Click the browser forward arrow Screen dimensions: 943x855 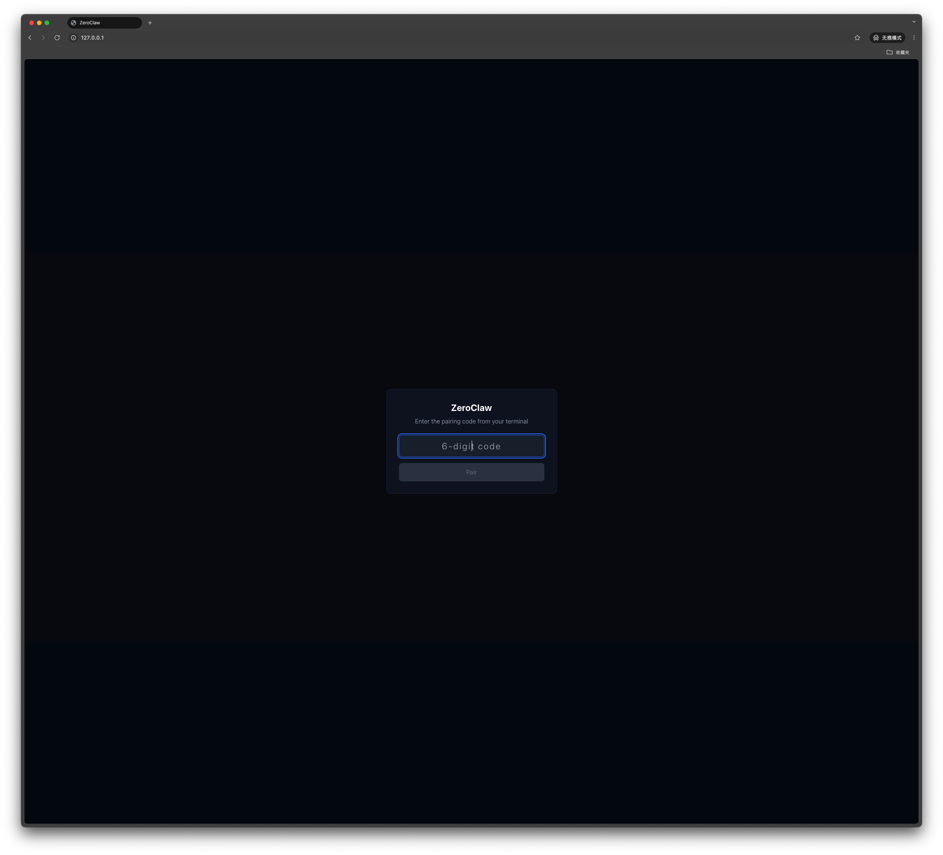pyautogui.click(x=43, y=38)
